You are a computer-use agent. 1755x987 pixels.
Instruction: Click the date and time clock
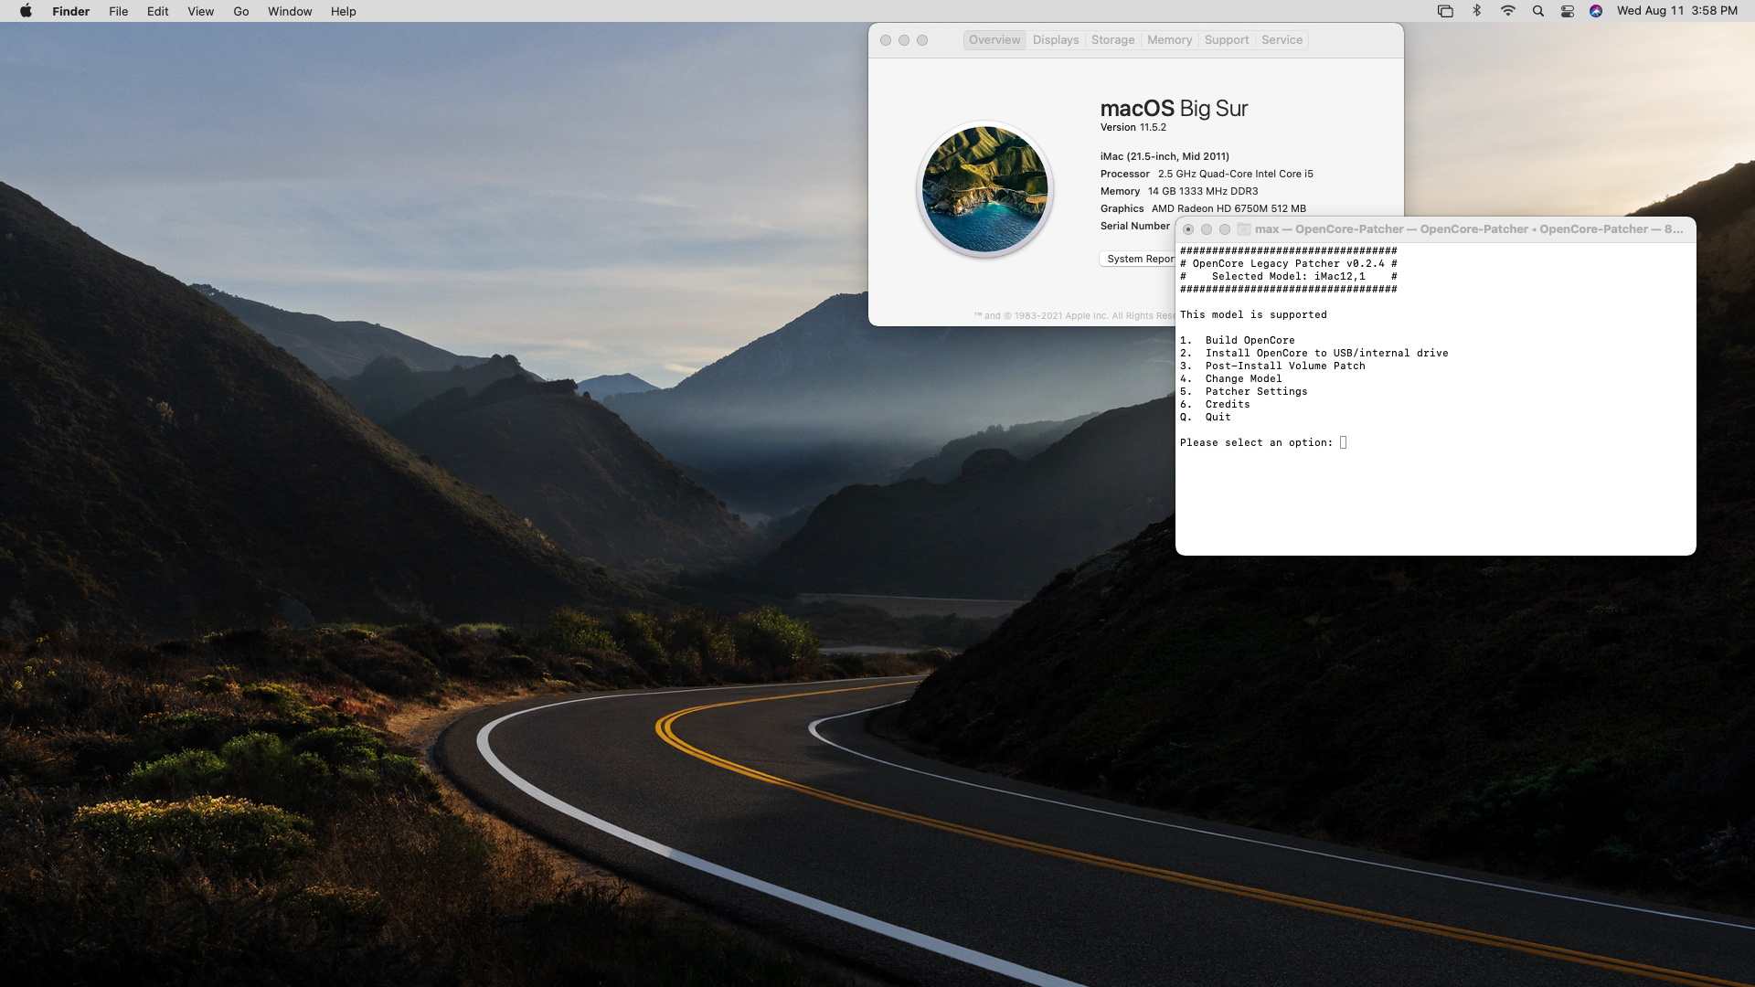point(1677,11)
